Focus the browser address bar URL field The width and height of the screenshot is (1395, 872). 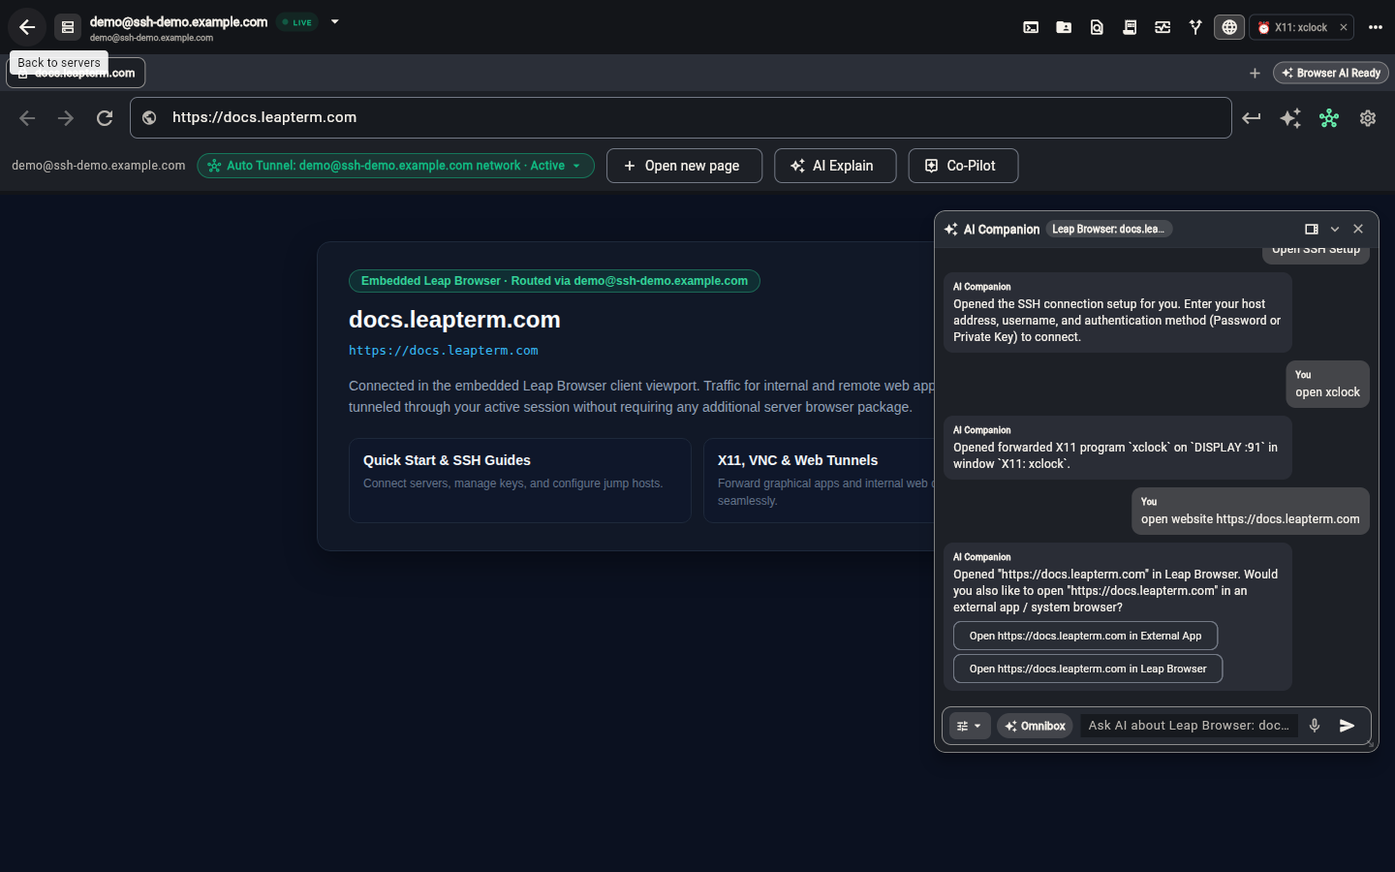click(681, 117)
